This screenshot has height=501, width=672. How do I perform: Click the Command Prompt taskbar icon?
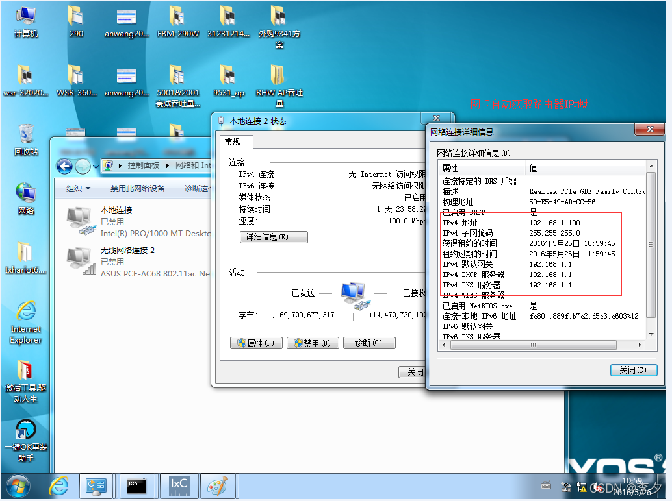click(x=138, y=485)
